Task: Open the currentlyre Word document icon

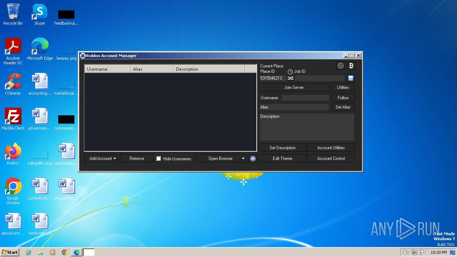Action: 40,189
